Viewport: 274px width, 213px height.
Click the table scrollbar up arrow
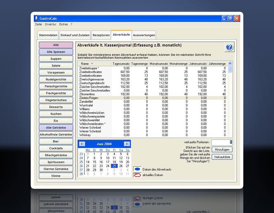coord(230,63)
